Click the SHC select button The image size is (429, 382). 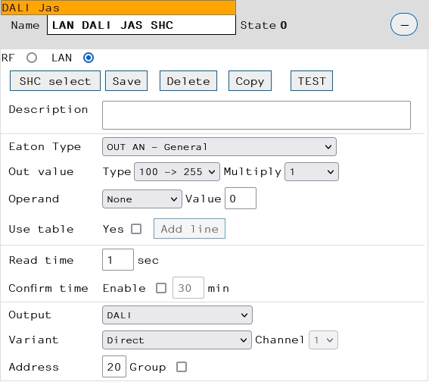(x=55, y=81)
